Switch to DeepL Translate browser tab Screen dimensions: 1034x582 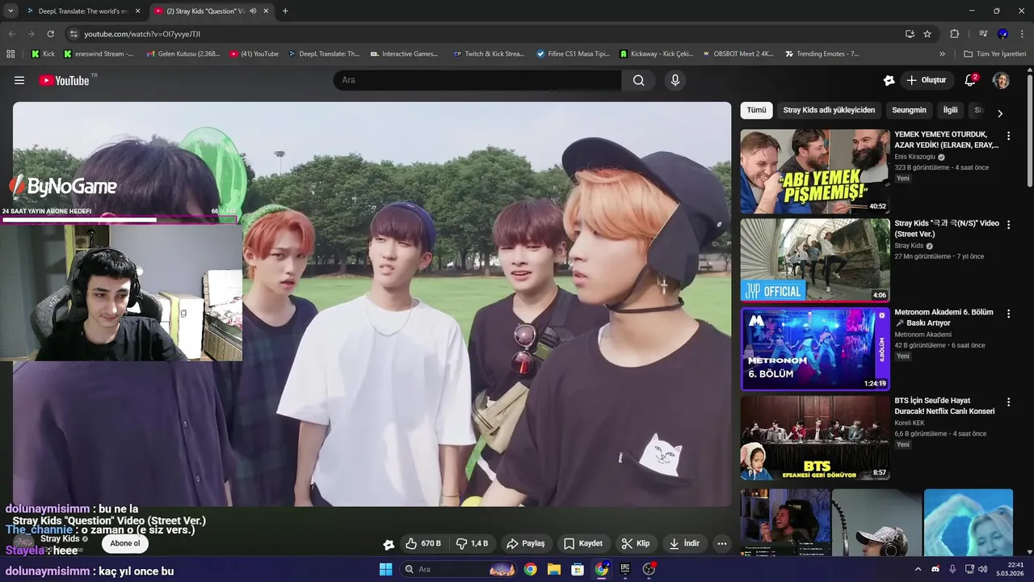(83, 11)
